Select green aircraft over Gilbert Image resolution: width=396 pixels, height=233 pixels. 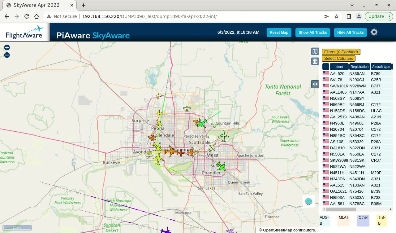coord(221,166)
